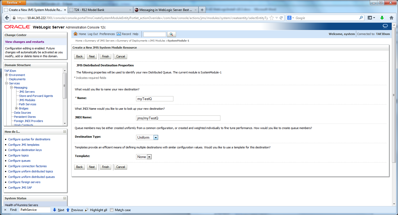Collapse the Services tree node

[x=7, y=83]
